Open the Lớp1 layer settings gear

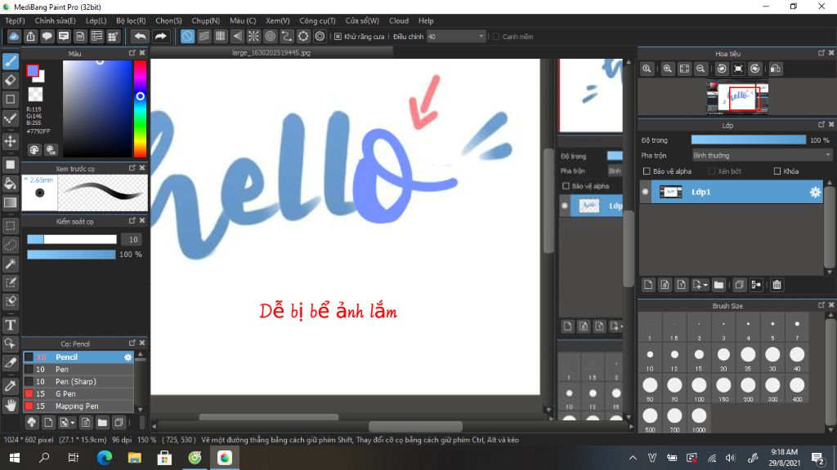point(814,193)
